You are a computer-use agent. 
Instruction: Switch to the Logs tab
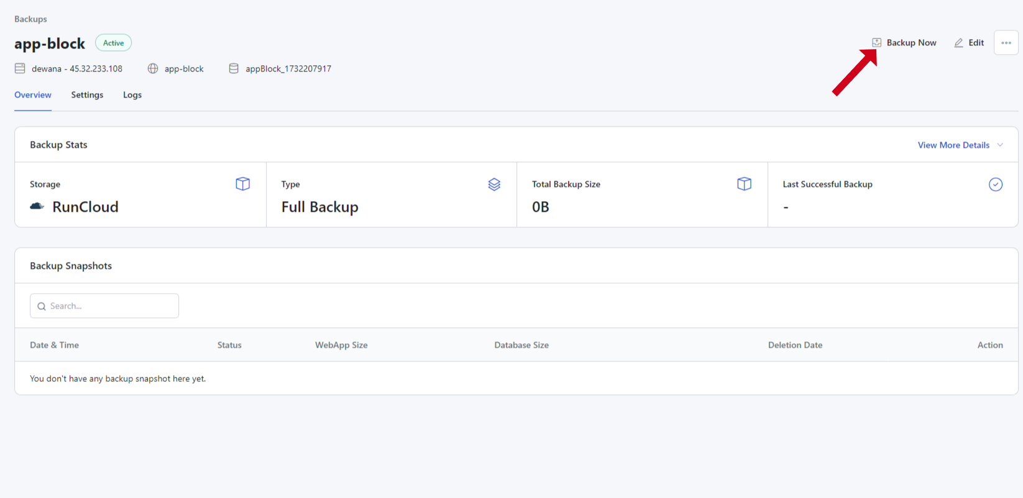pos(132,95)
